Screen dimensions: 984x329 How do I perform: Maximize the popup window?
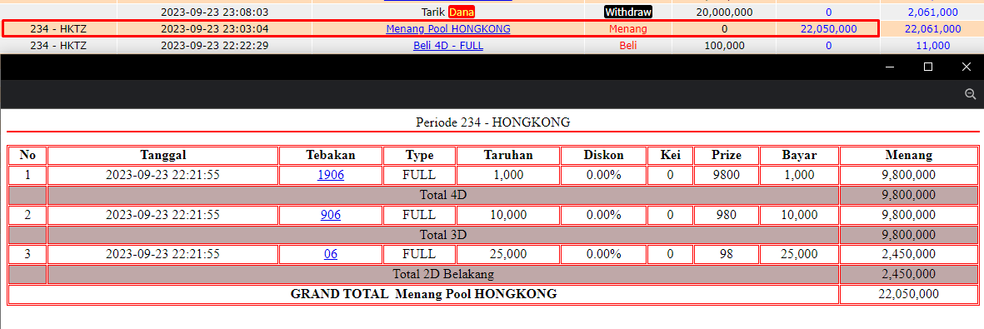click(928, 67)
